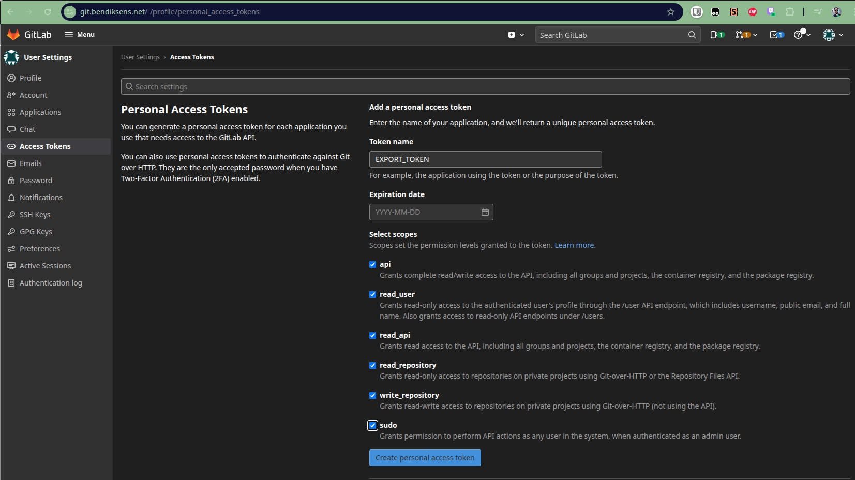Image resolution: width=855 pixels, height=480 pixels.
Task: Open the user avatar dropdown in GitLab
Action: pos(833,35)
